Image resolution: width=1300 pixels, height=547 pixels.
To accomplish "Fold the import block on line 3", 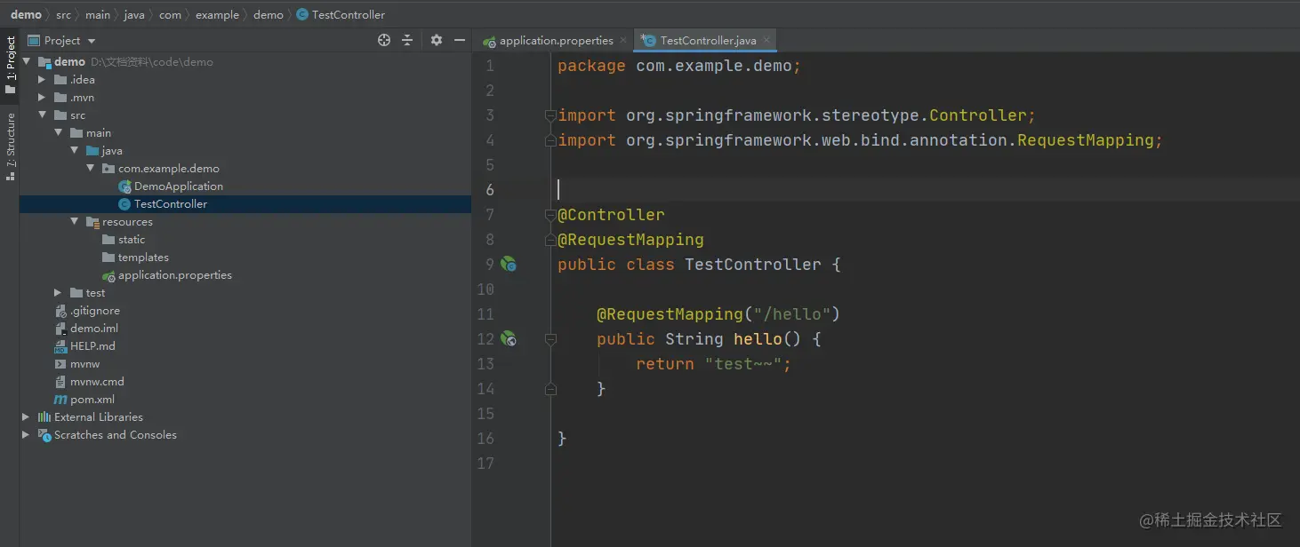I will (x=550, y=115).
